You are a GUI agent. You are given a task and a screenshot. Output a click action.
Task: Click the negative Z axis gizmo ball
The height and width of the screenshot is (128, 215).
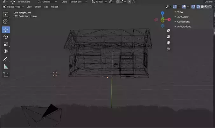(163, 26)
